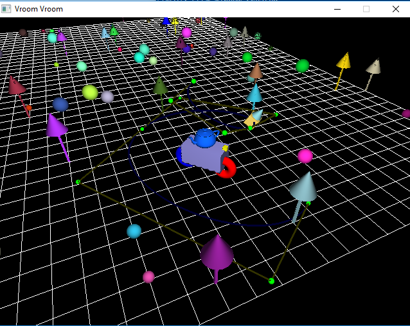The height and width of the screenshot is (326, 410).
Task: Click the yellow-green sphere on the left
Action: [x=90, y=92]
